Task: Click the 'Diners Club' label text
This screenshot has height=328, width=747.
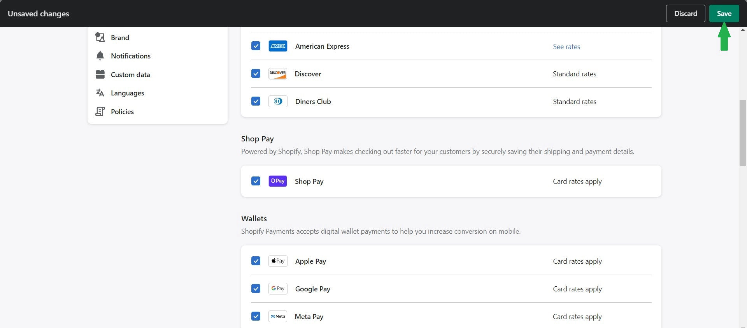Action: 313,101
